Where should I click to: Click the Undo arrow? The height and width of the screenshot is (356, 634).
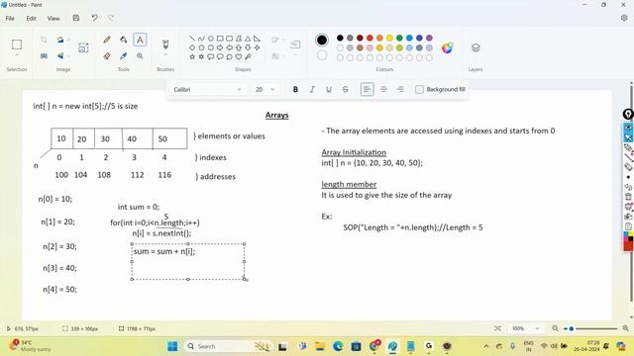94,18
